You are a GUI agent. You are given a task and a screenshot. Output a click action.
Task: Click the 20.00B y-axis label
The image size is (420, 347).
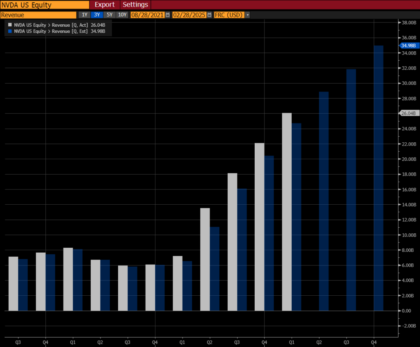click(x=409, y=159)
